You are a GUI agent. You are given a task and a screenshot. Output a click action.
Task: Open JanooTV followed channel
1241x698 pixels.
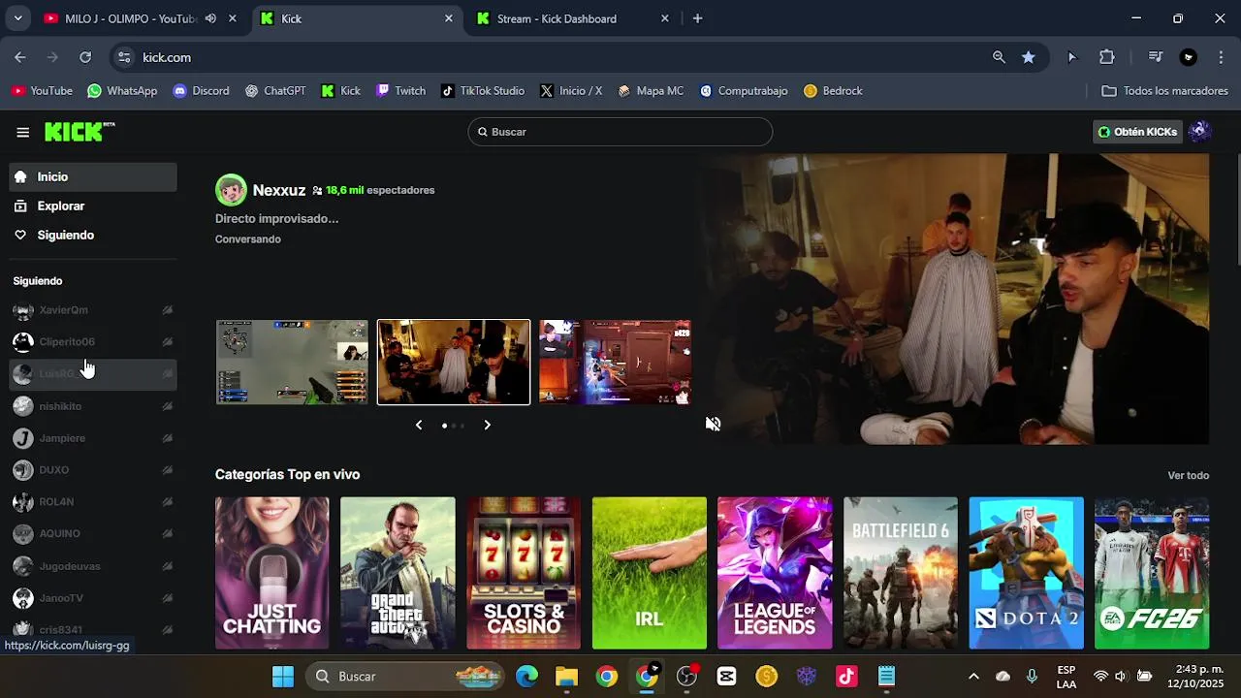click(x=93, y=598)
